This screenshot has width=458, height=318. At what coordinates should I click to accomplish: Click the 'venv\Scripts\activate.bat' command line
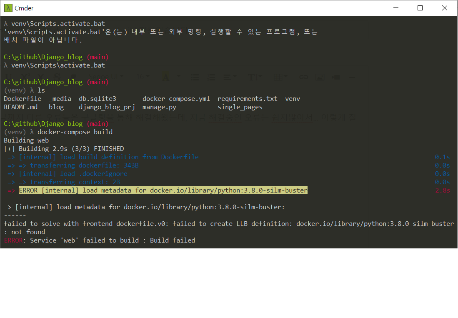[58, 65]
